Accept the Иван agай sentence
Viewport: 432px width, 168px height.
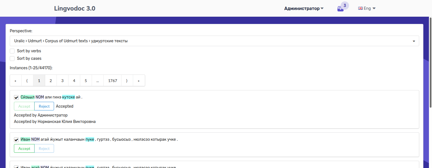click(24, 148)
